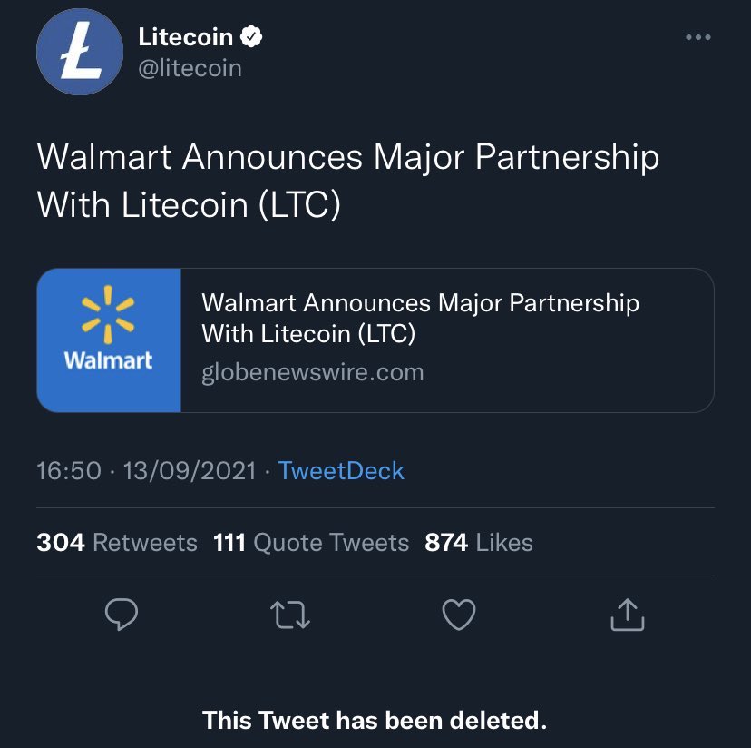Open the TweetDeck source link
Image resolution: width=751 pixels, height=748 pixels.
[341, 470]
